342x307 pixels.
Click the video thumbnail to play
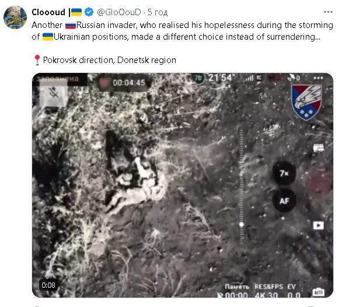183,185
